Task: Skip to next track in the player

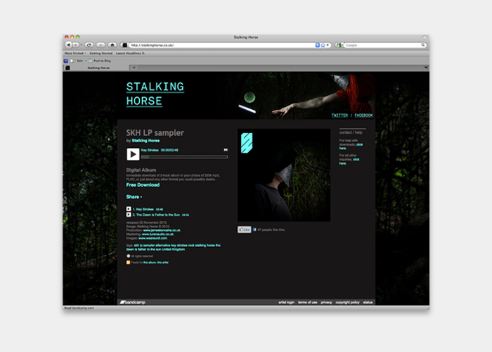Action: (226, 150)
